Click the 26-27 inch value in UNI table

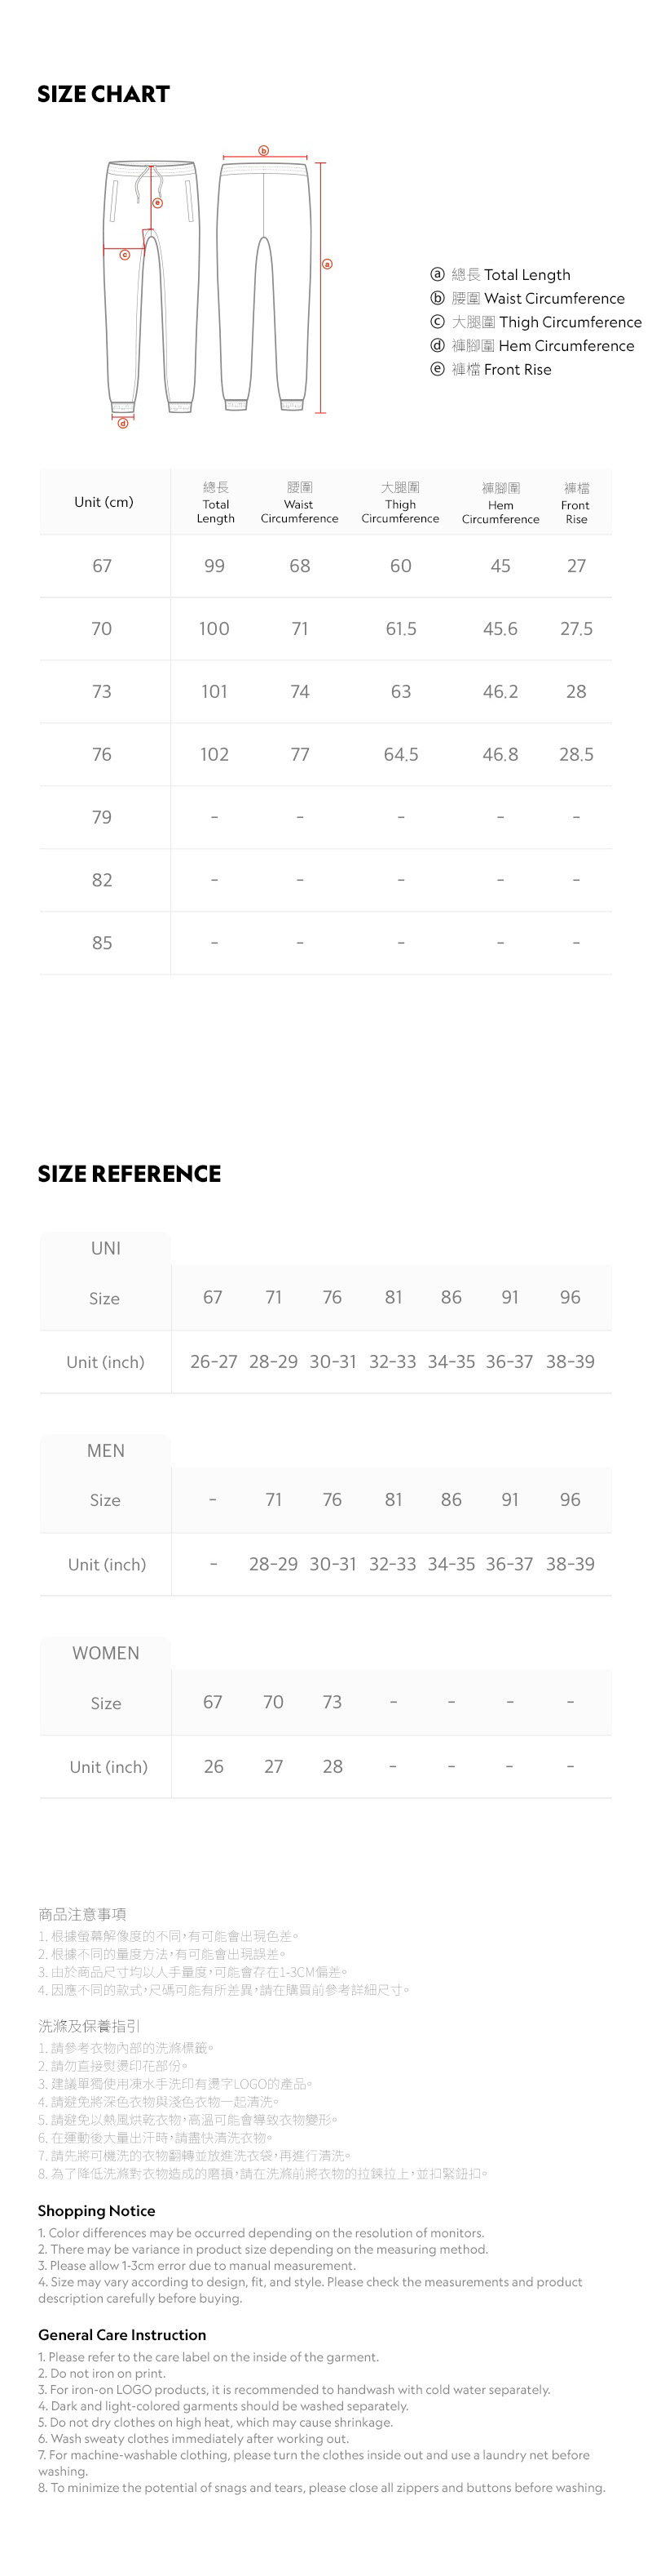tap(214, 1362)
